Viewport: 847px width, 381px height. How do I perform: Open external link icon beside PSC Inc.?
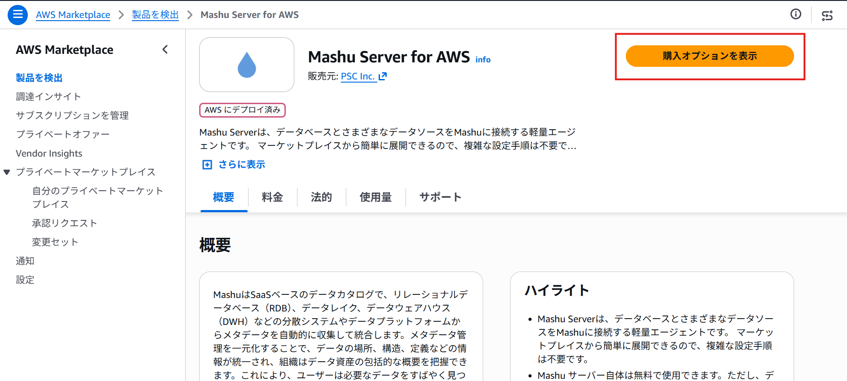coord(382,76)
